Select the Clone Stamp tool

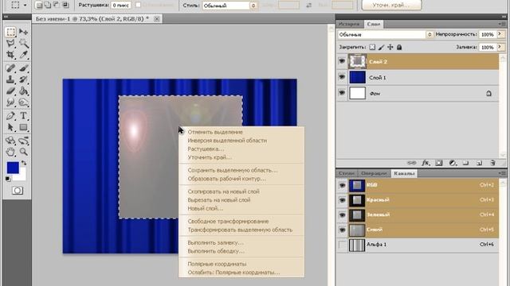10,79
